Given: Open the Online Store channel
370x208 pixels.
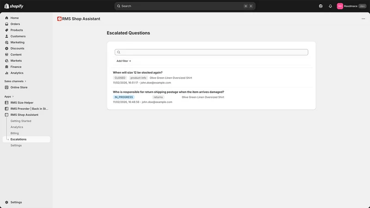Looking at the screenshot, I should point(19,87).
